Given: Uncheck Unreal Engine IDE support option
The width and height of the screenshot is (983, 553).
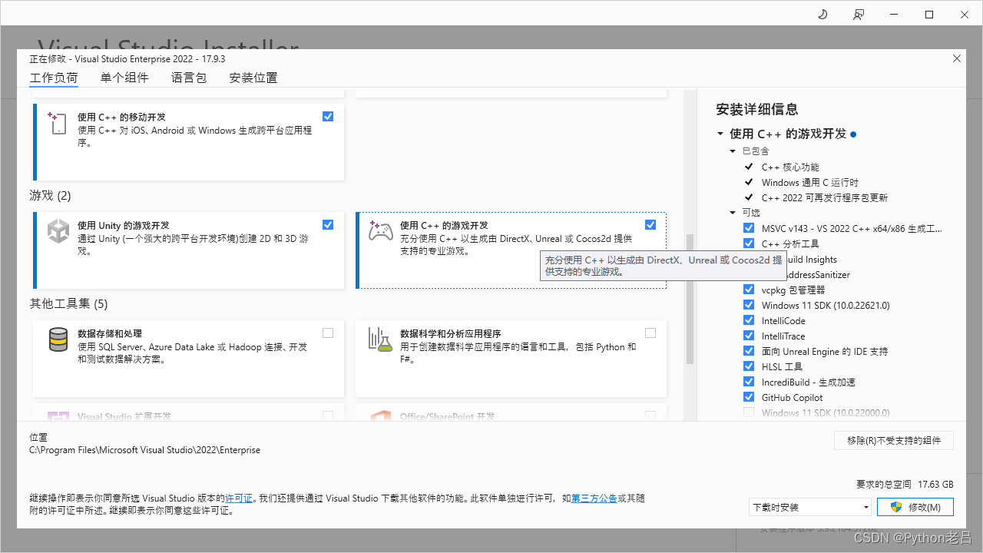Looking at the screenshot, I should (x=749, y=351).
